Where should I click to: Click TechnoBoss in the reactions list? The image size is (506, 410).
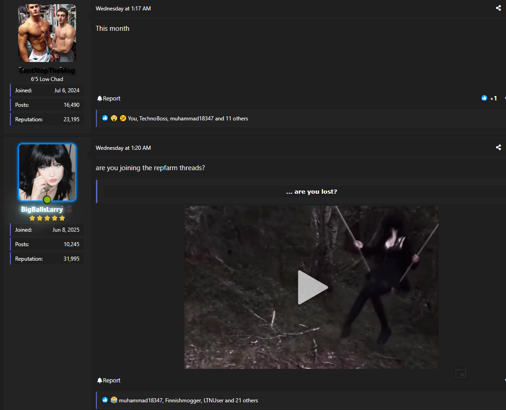[153, 119]
